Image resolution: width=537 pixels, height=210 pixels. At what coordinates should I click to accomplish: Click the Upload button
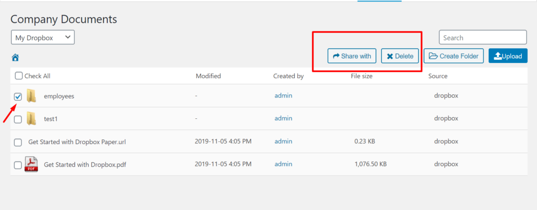pos(508,56)
